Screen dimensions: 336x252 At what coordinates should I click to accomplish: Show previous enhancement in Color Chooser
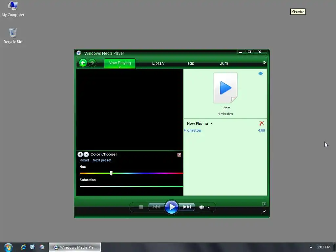(x=80, y=154)
